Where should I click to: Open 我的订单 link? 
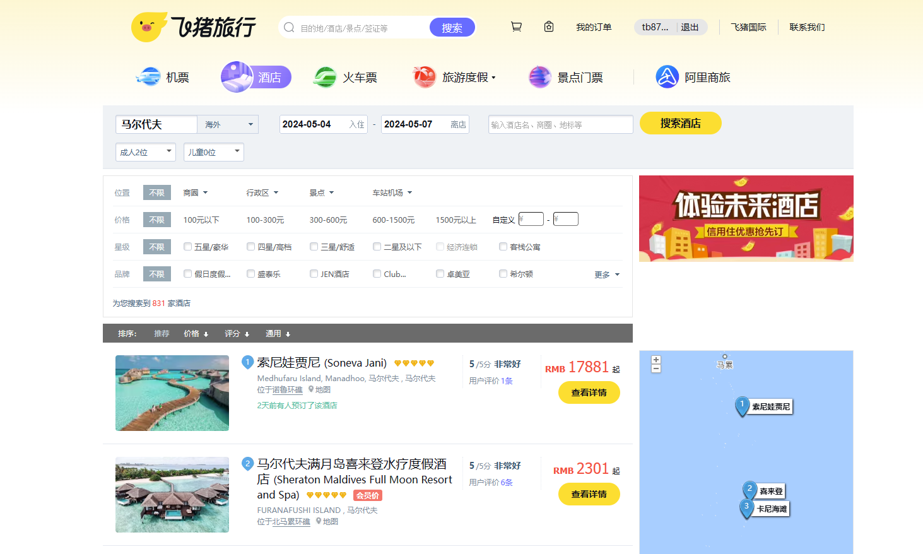[x=594, y=27]
